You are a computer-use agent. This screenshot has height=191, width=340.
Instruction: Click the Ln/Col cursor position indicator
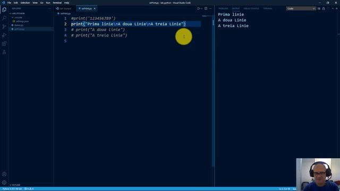coord(284,189)
